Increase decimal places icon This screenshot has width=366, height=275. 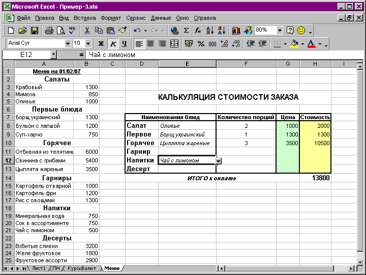(x=224, y=43)
